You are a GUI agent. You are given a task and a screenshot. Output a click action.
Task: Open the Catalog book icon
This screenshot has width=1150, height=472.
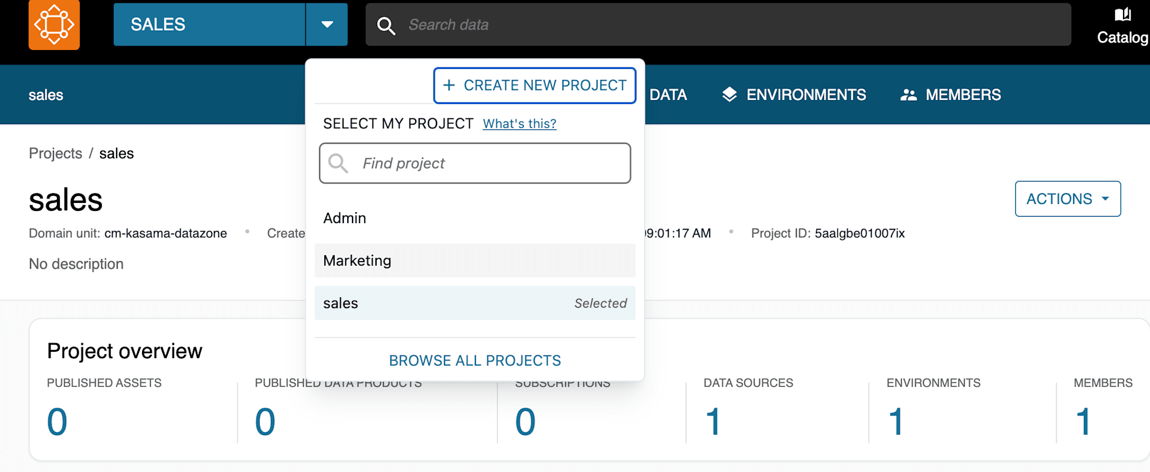click(x=1122, y=14)
